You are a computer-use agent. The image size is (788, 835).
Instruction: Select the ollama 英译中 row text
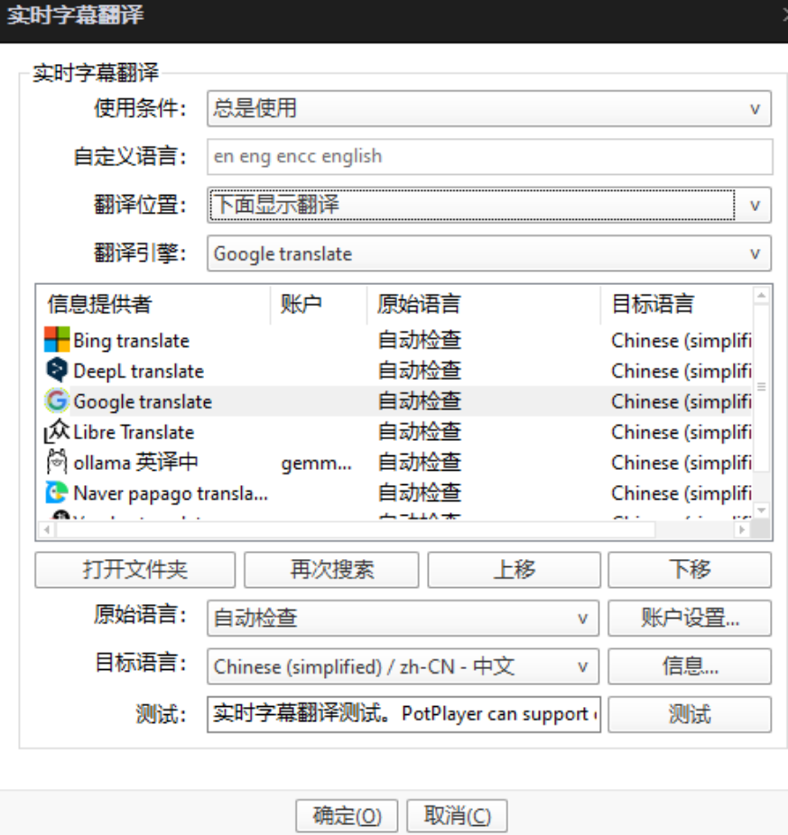[136, 463]
